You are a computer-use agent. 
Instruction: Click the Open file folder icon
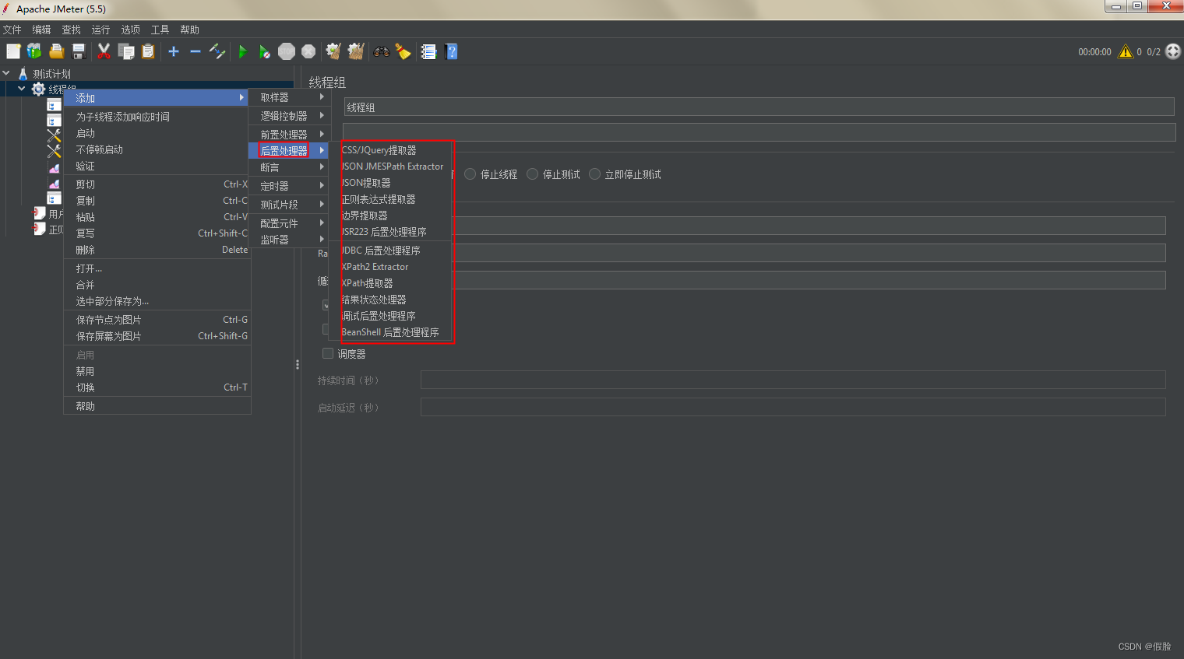pyautogui.click(x=56, y=51)
